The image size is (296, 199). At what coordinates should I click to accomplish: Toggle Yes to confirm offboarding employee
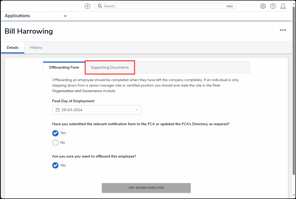pyautogui.click(x=55, y=165)
